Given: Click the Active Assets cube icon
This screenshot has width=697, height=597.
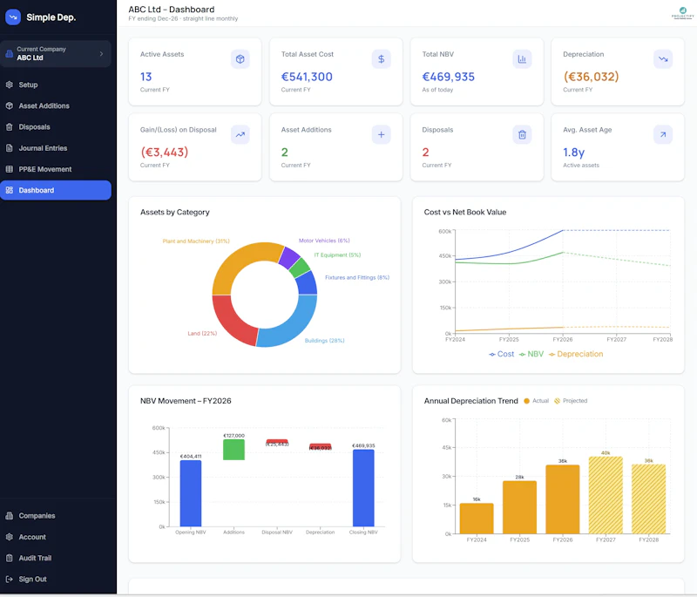Looking at the screenshot, I should (x=240, y=59).
